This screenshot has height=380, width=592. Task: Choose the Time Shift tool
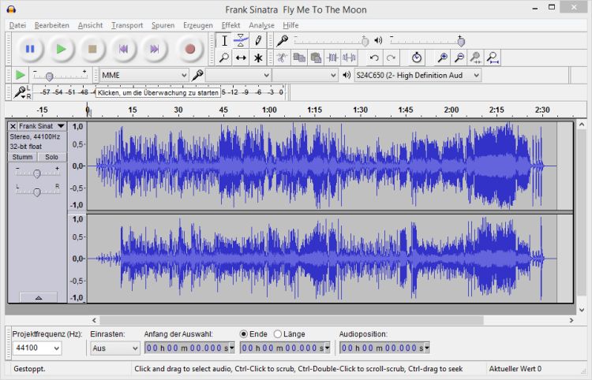(x=241, y=58)
